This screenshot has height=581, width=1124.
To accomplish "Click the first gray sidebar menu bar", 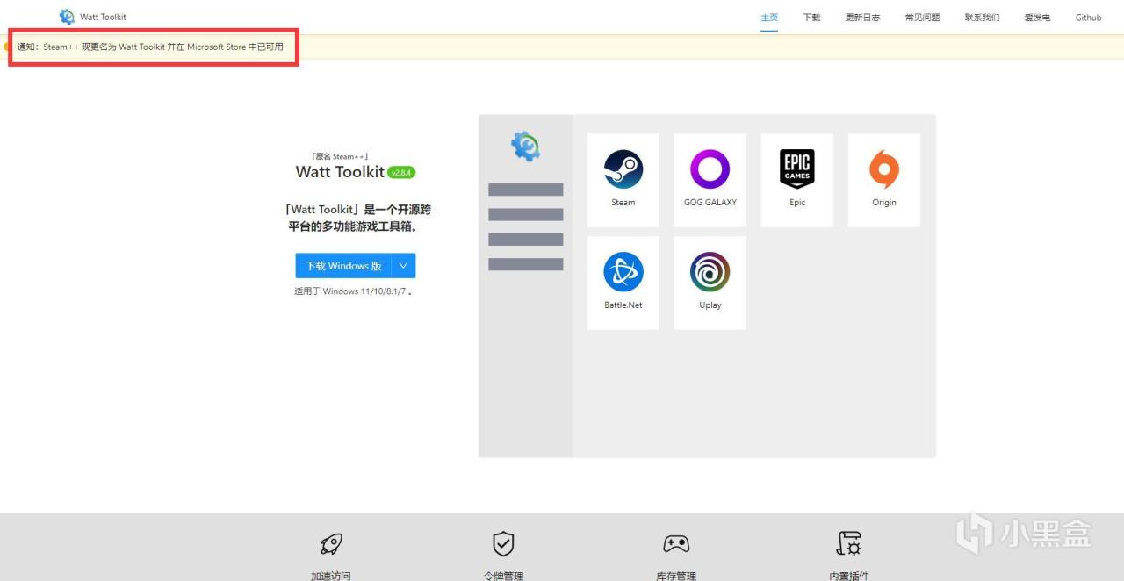I will coord(525,190).
